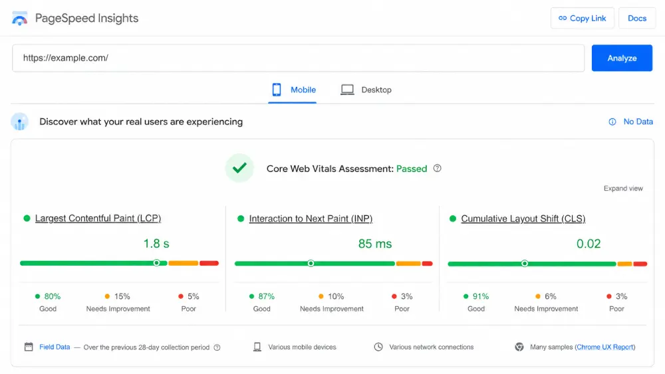Click the 6% Needs Improvement value
Screen dimensions: 665x374
click(551, 296)
